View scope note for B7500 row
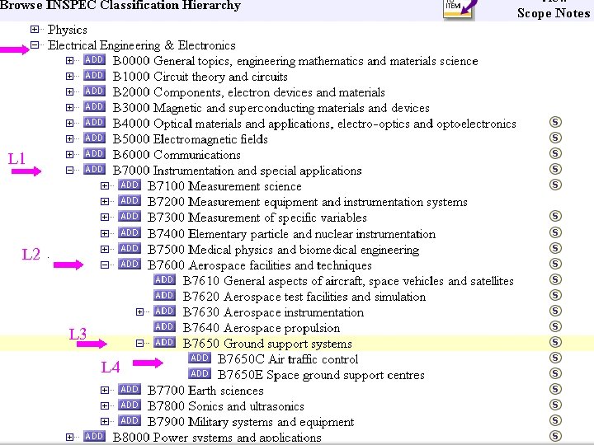Image resolution: width=594 pixels, height=445 pixels. pyautogui.click(x=555, y=248)
